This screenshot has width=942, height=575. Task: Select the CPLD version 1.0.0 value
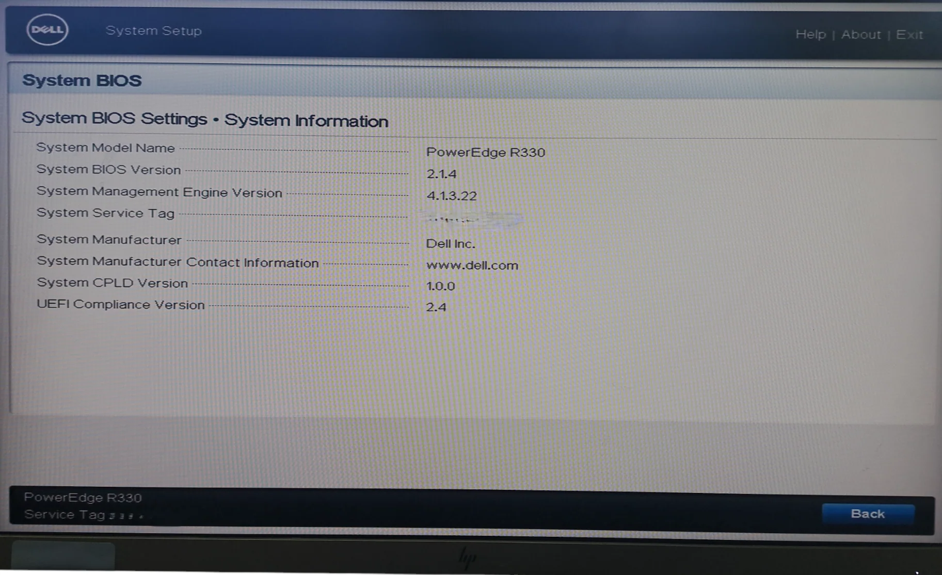440,286
